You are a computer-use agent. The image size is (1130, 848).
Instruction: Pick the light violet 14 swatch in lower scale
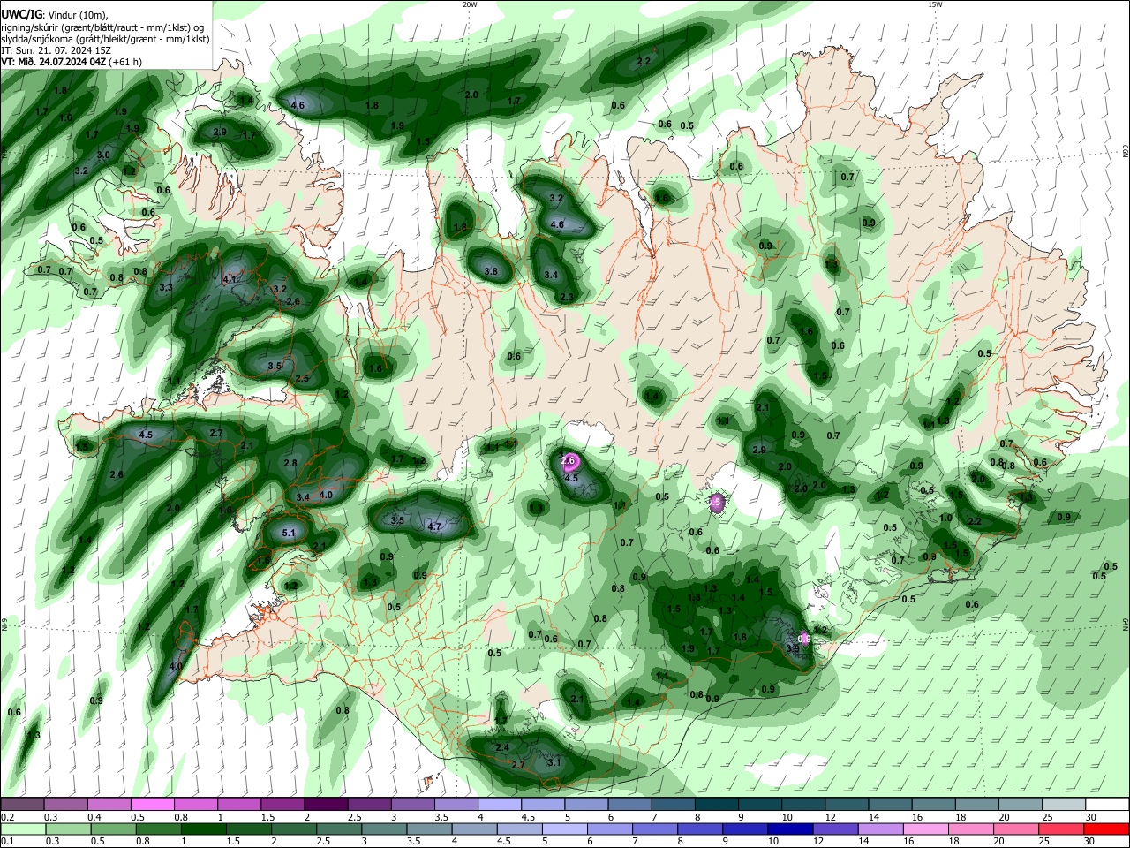880,829
